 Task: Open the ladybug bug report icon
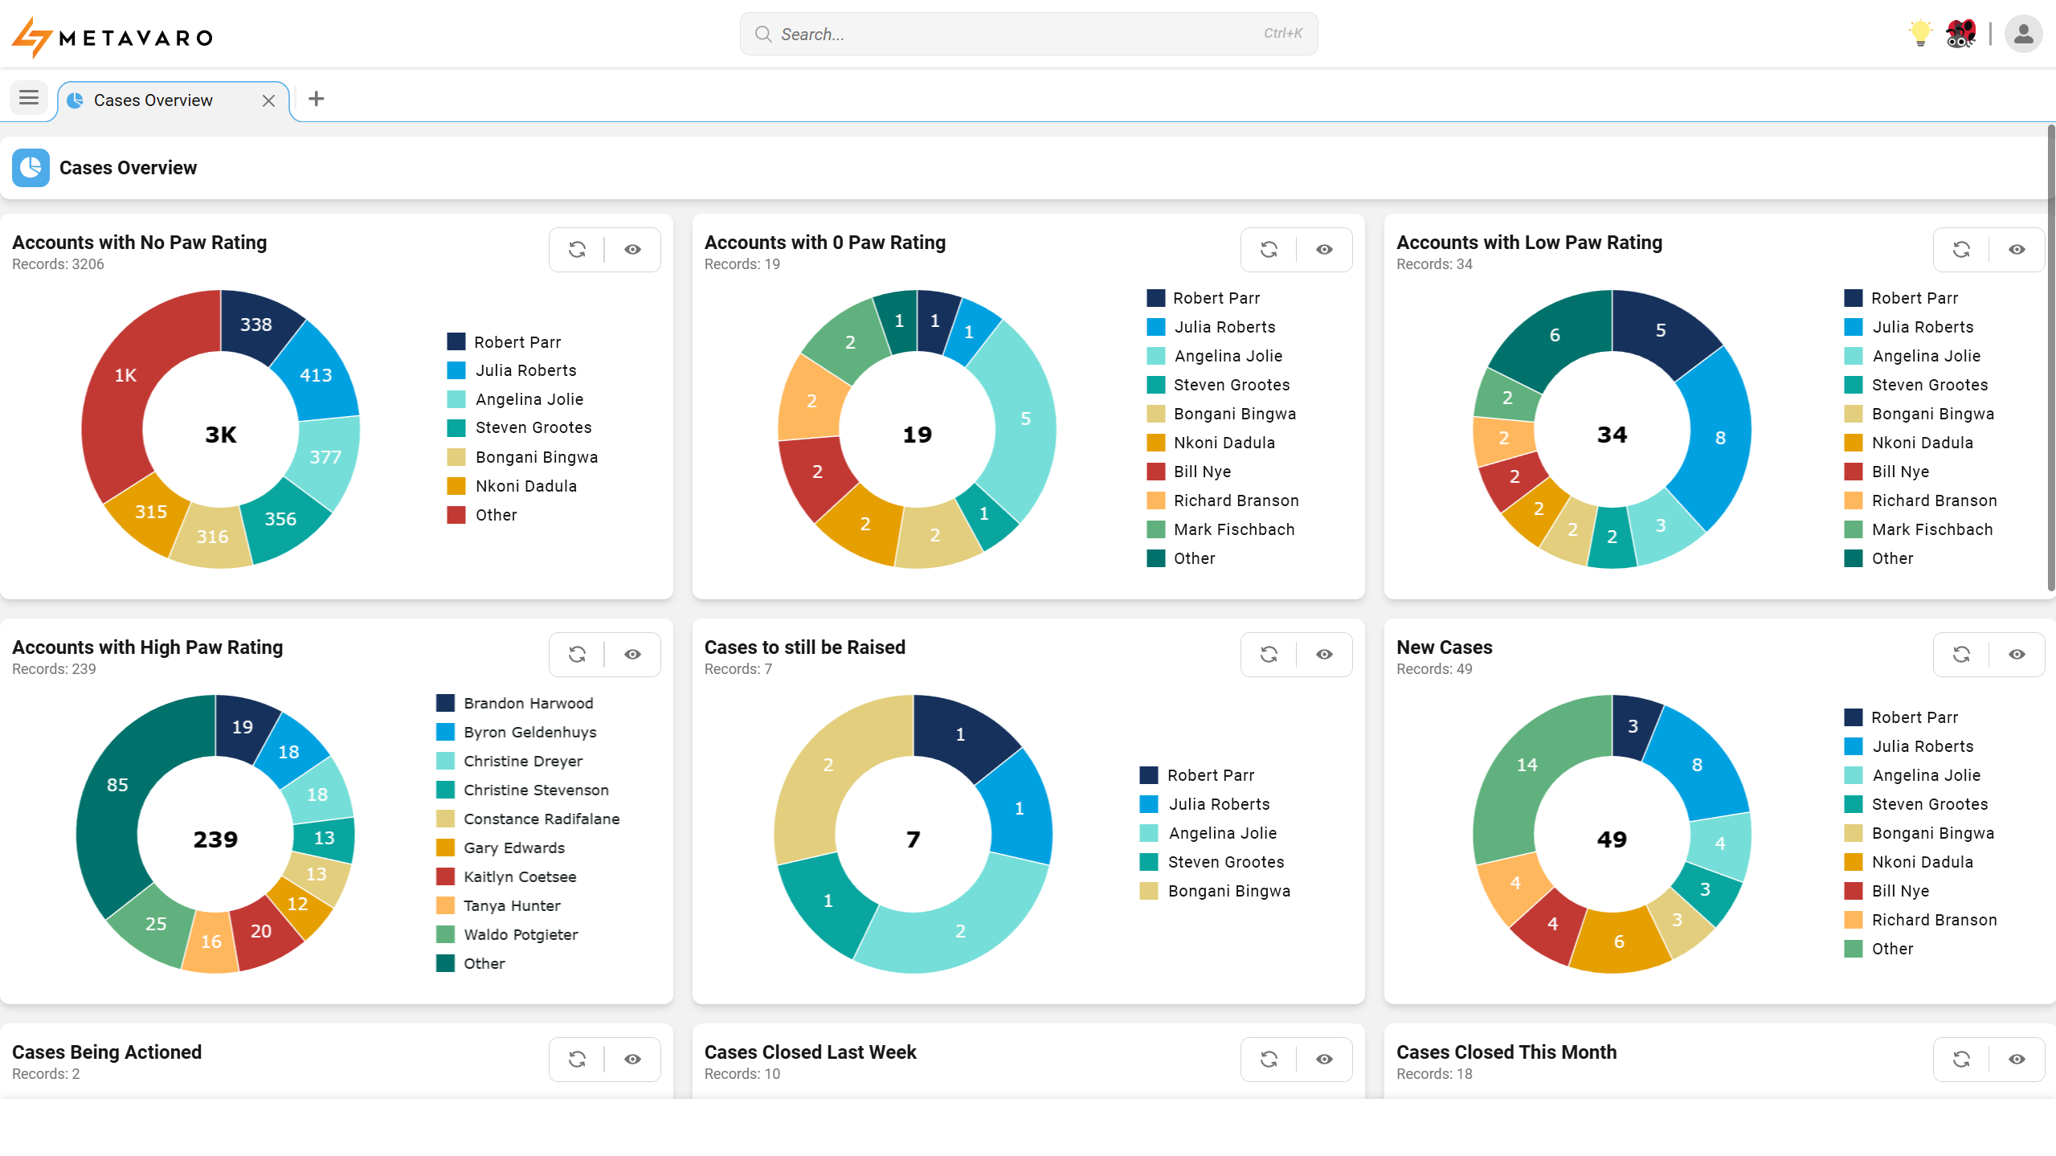pos(1960,33)
